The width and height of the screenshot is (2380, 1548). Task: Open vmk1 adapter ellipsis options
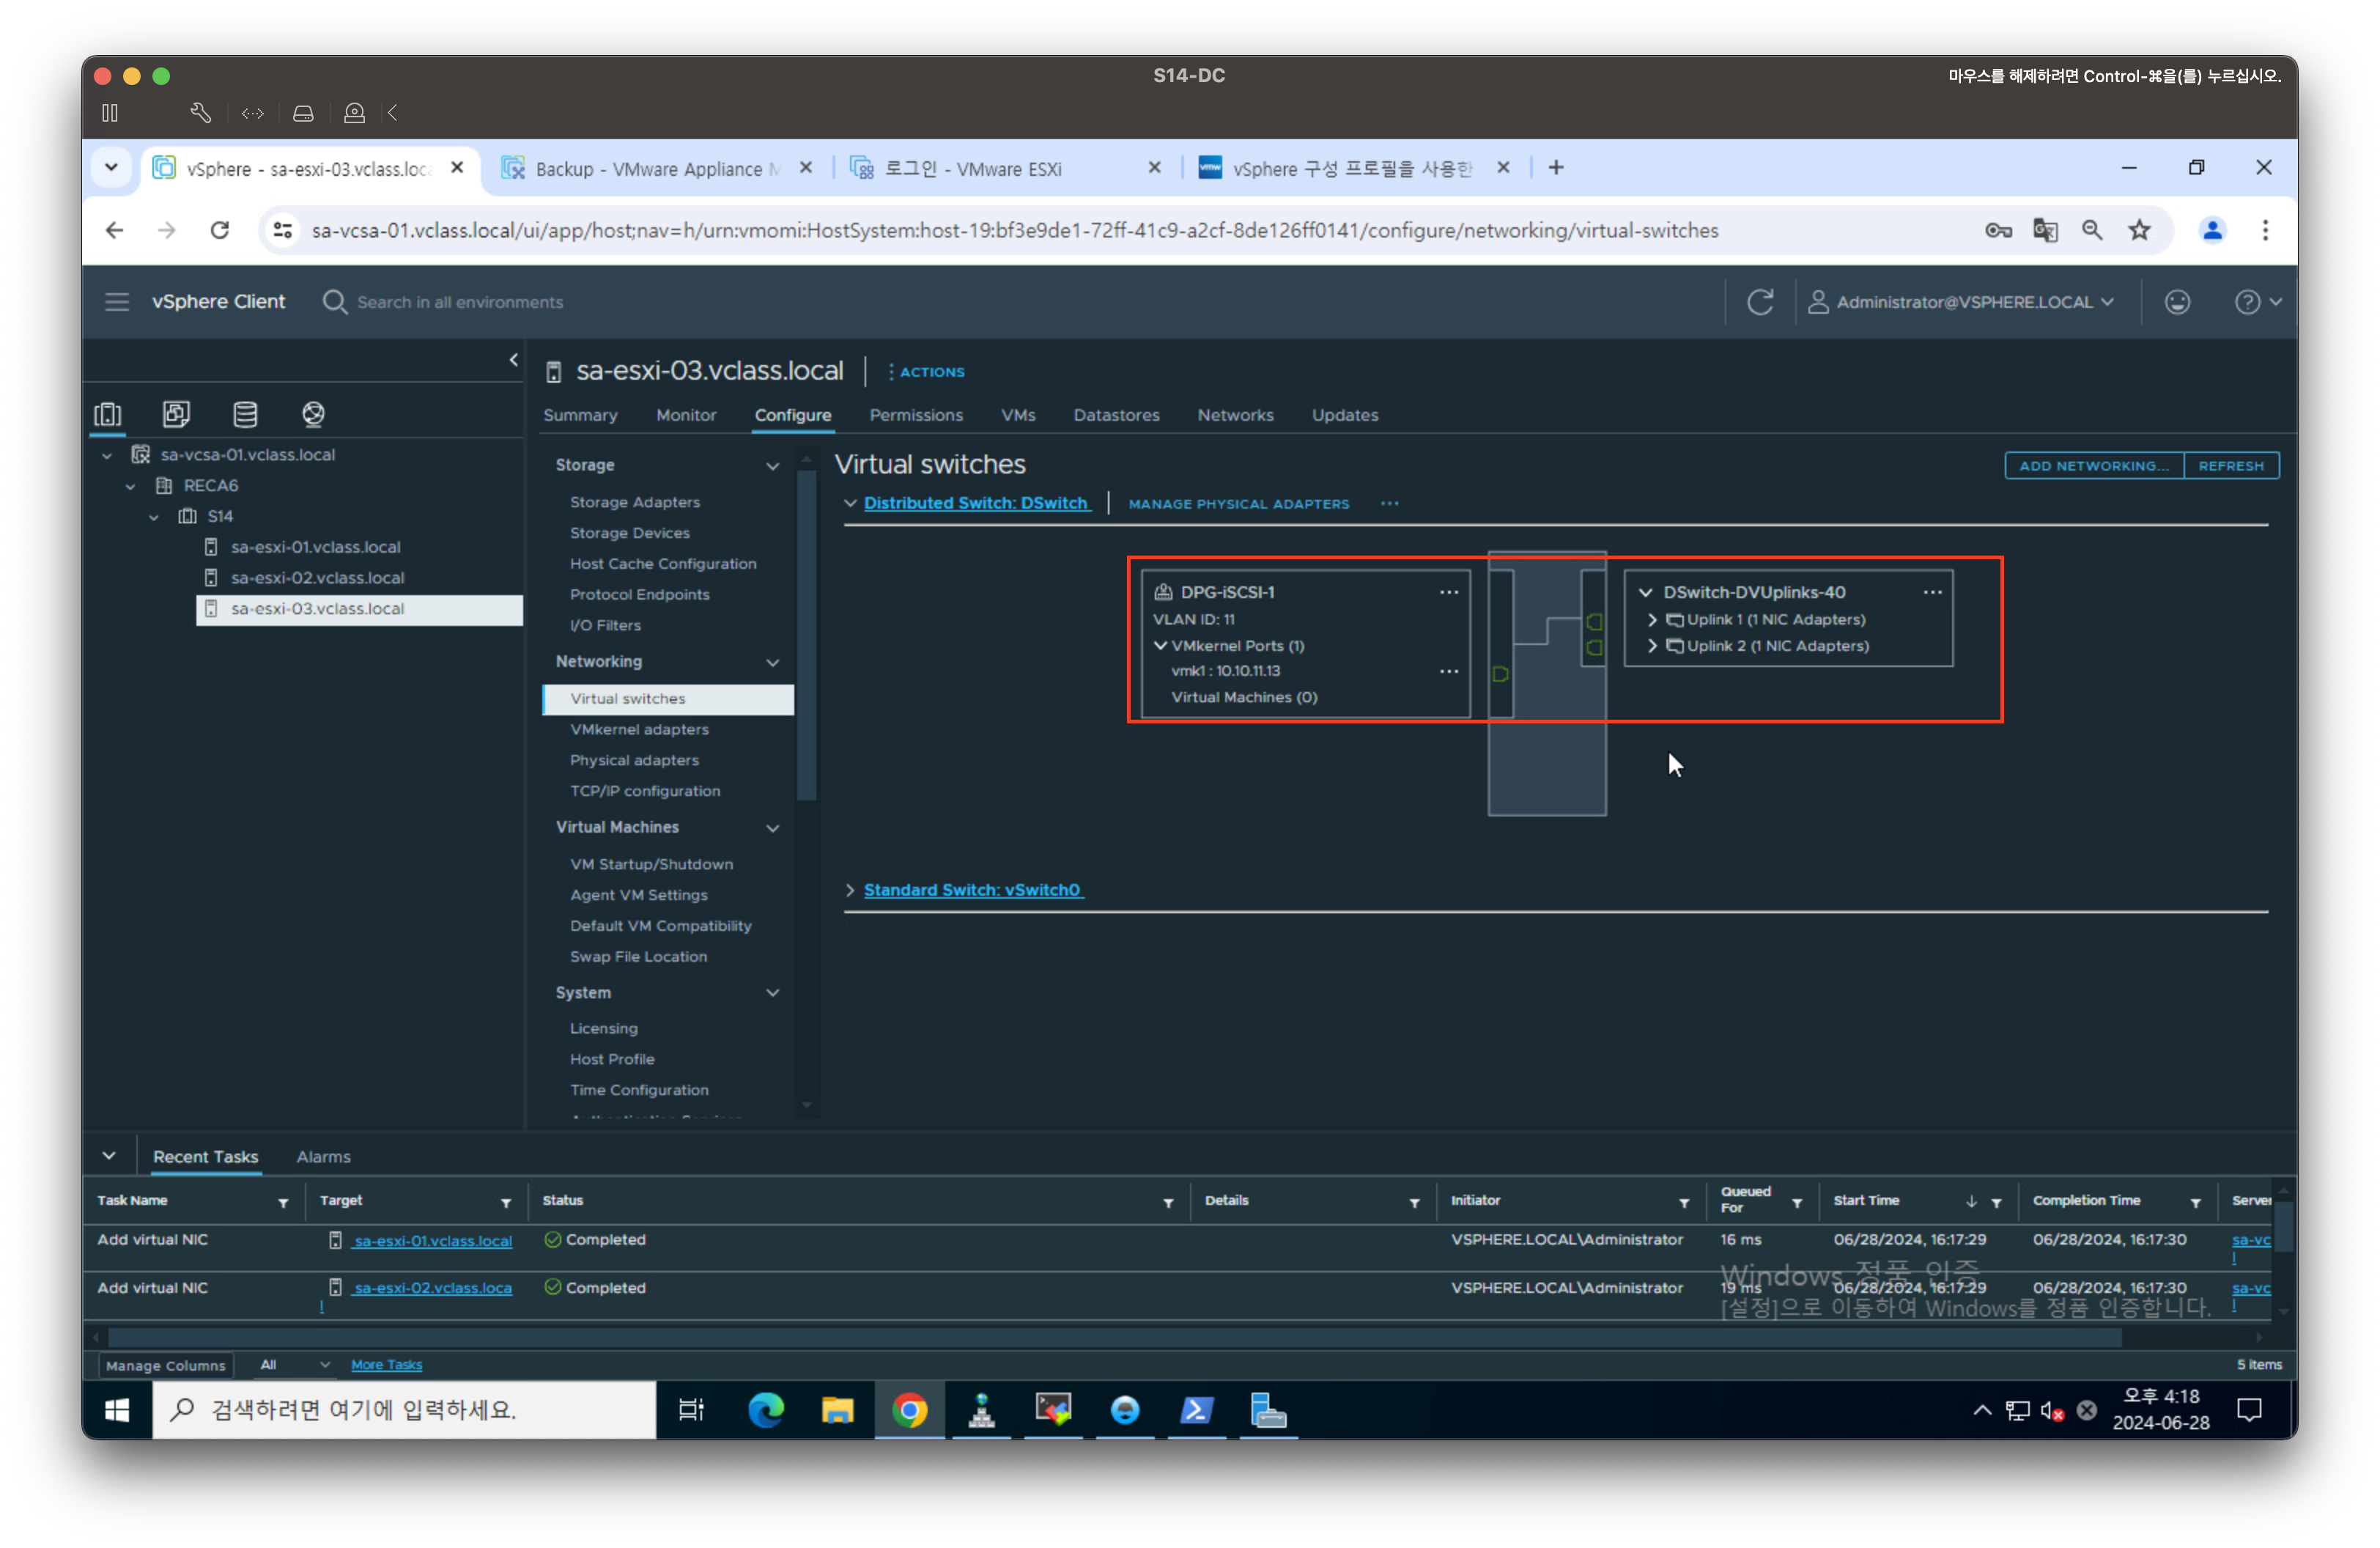(1449, 671)
